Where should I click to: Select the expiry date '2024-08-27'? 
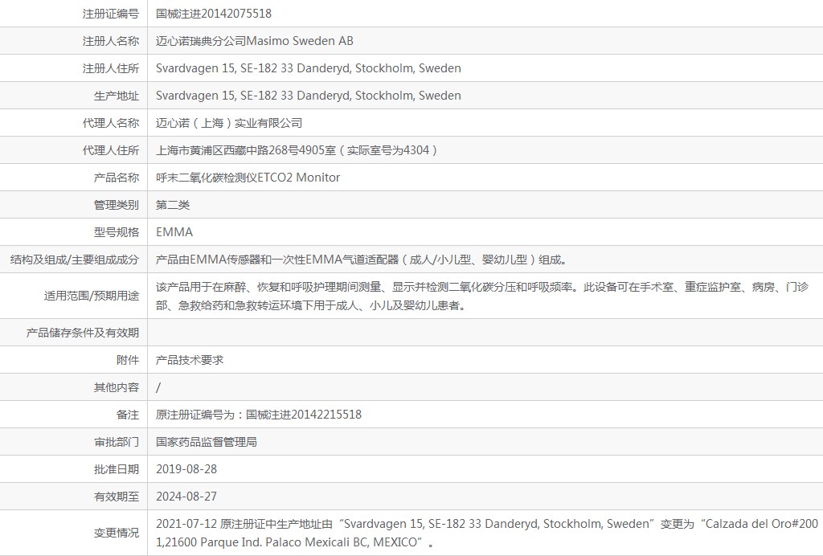point(186,497)
